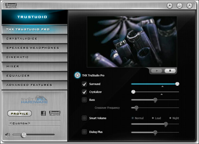The width and height of the screenshot is (199, 144).
Task: Enable the Bass checkbox
Action: point(84,100)
